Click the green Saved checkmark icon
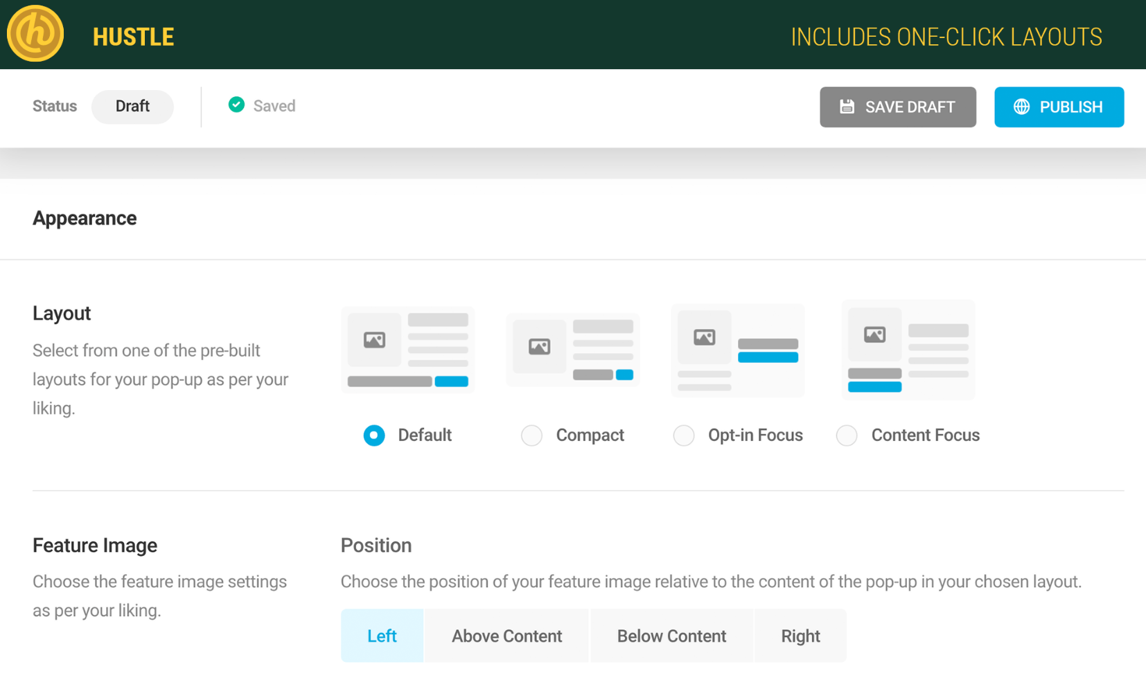Screen dimensions: 1146x673 [236, 105]
